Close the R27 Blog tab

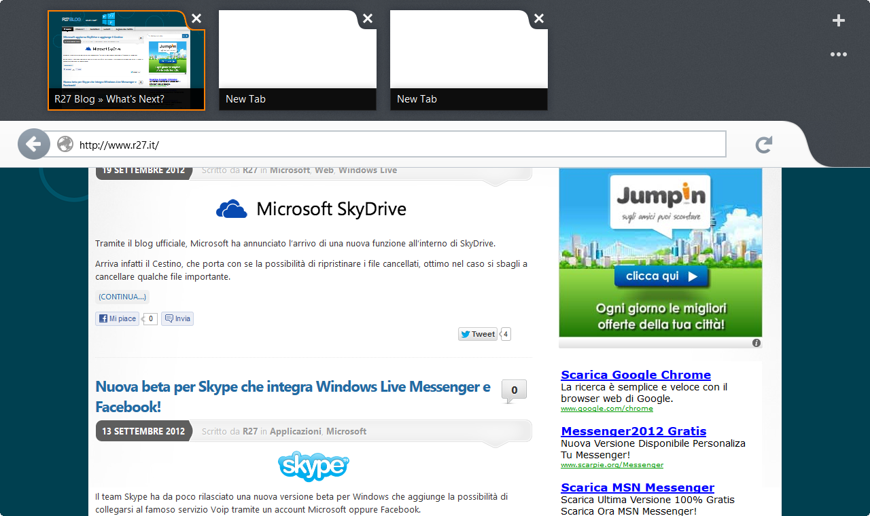(196, 18)
